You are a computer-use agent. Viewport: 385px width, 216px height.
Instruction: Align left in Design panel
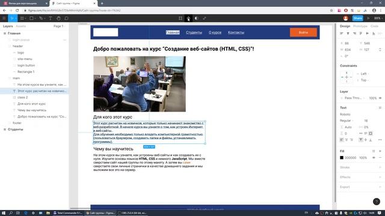click(342, 34)
